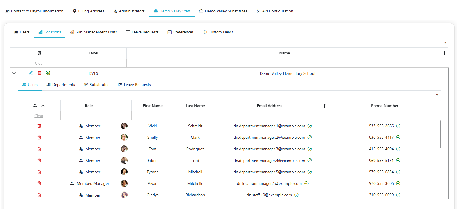Click the help question mark above the locations table
This screenshot has height=209, width=460.
click(445, 43)
